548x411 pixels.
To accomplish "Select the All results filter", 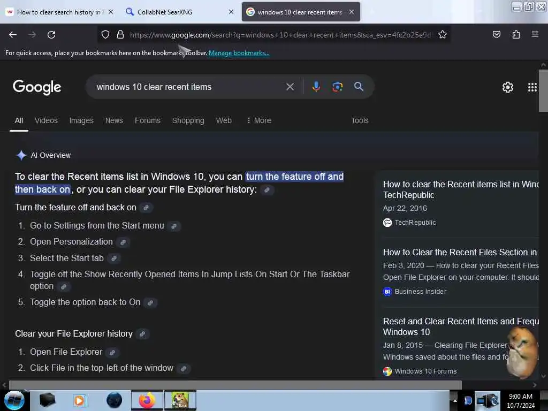I will (19, 120).
